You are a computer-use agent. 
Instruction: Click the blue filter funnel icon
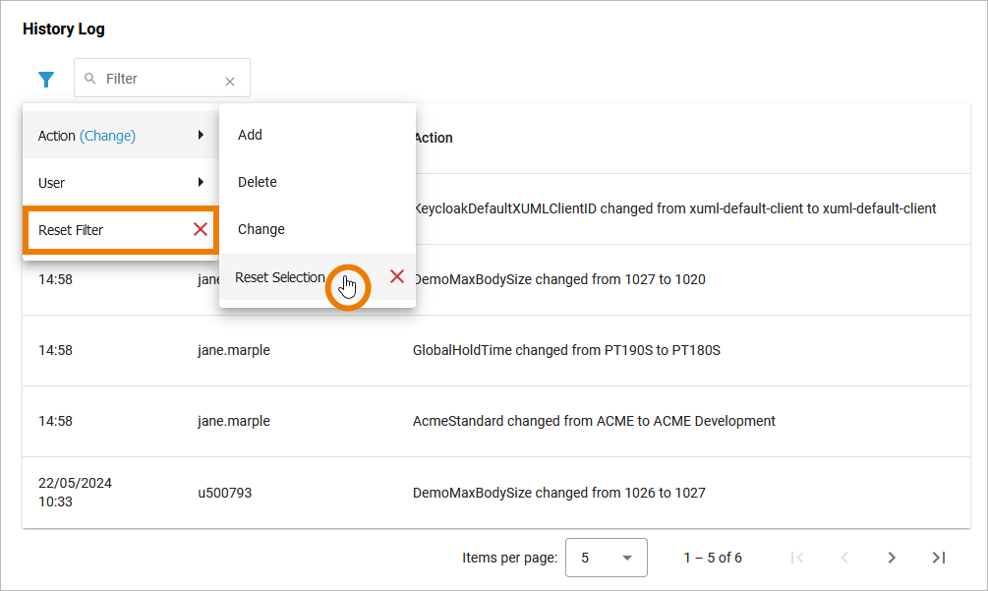click(46, 79)
